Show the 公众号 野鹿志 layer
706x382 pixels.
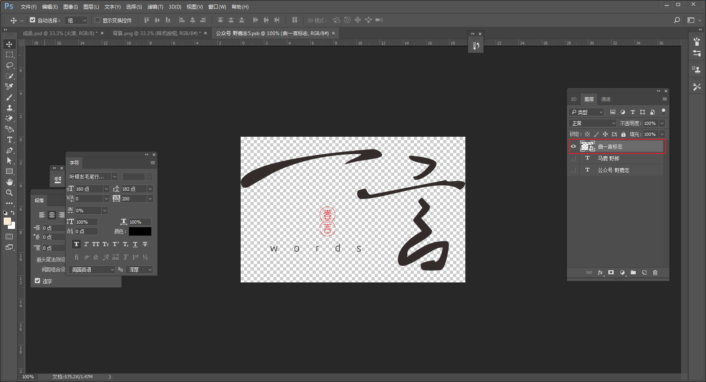click(574, 170)
